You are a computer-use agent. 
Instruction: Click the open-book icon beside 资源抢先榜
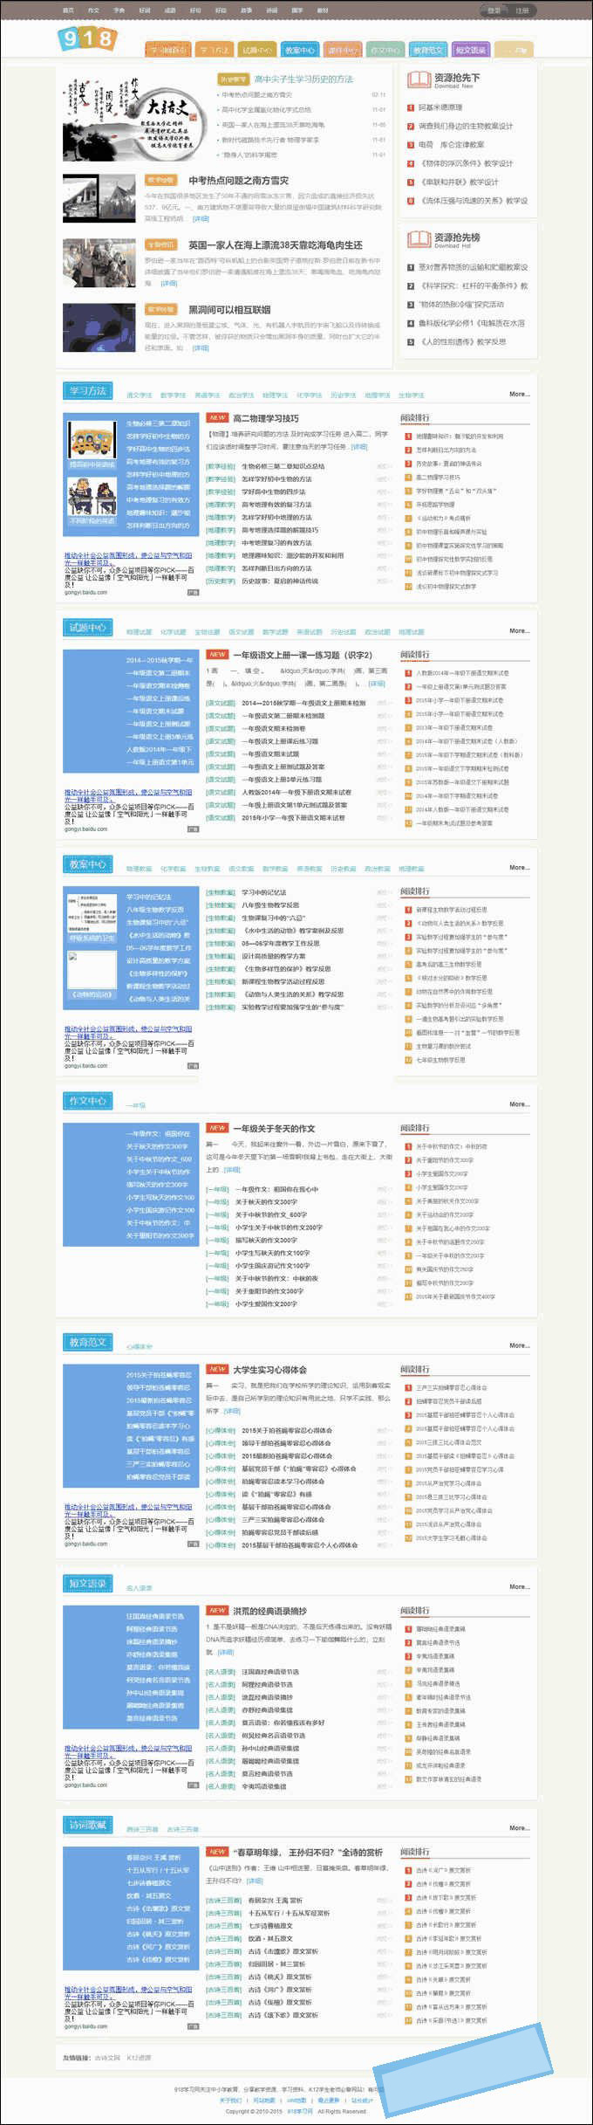coord(419,239)
